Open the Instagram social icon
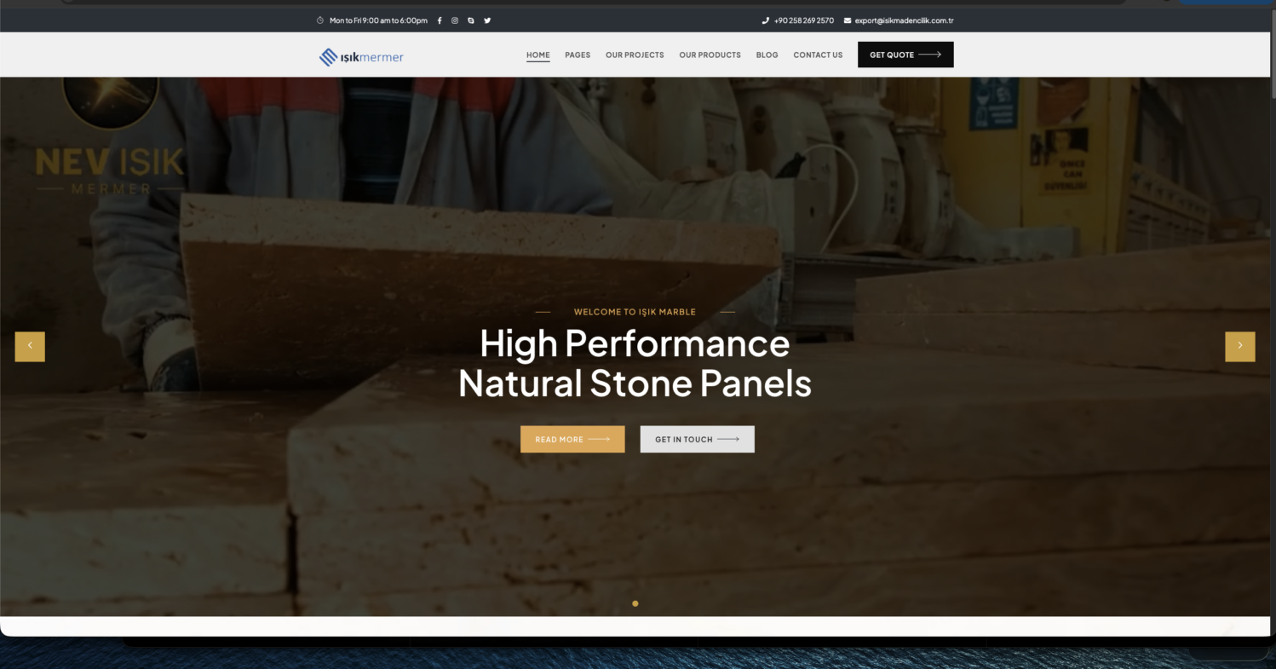This screenshot has width=1276, height=669. 455,20
